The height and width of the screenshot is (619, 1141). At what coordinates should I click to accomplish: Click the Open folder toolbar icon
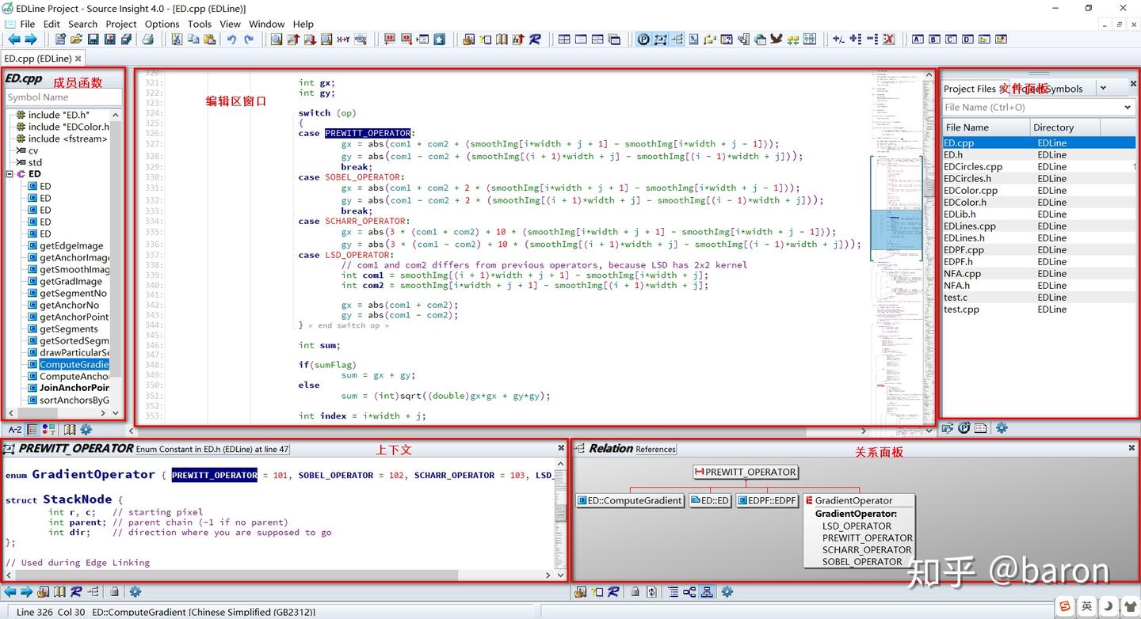click(76, 39)
